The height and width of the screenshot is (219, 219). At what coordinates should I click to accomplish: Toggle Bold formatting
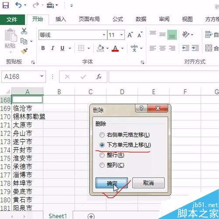click(43, 48)
